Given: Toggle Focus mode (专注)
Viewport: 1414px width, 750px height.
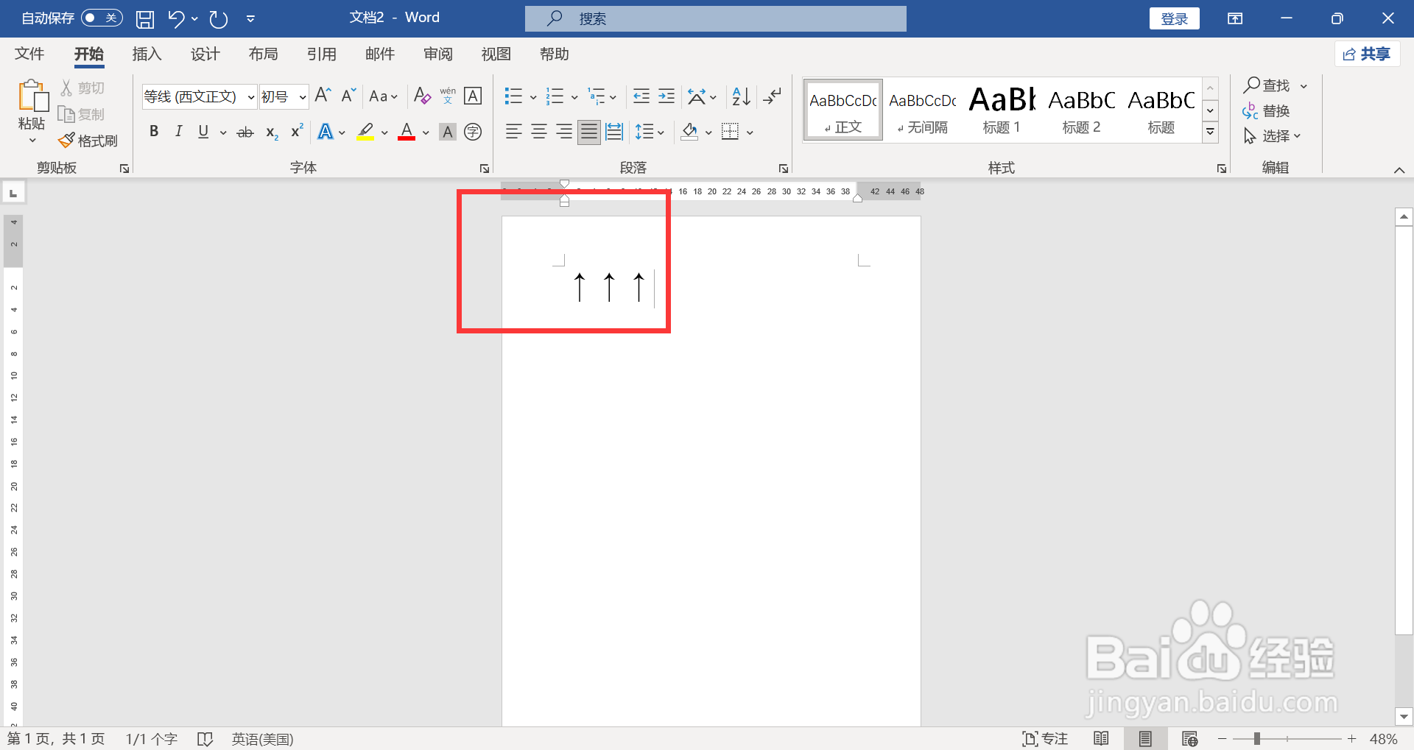Looking at the screenshot, I should pyautogui.click(x=1046, y=738).
